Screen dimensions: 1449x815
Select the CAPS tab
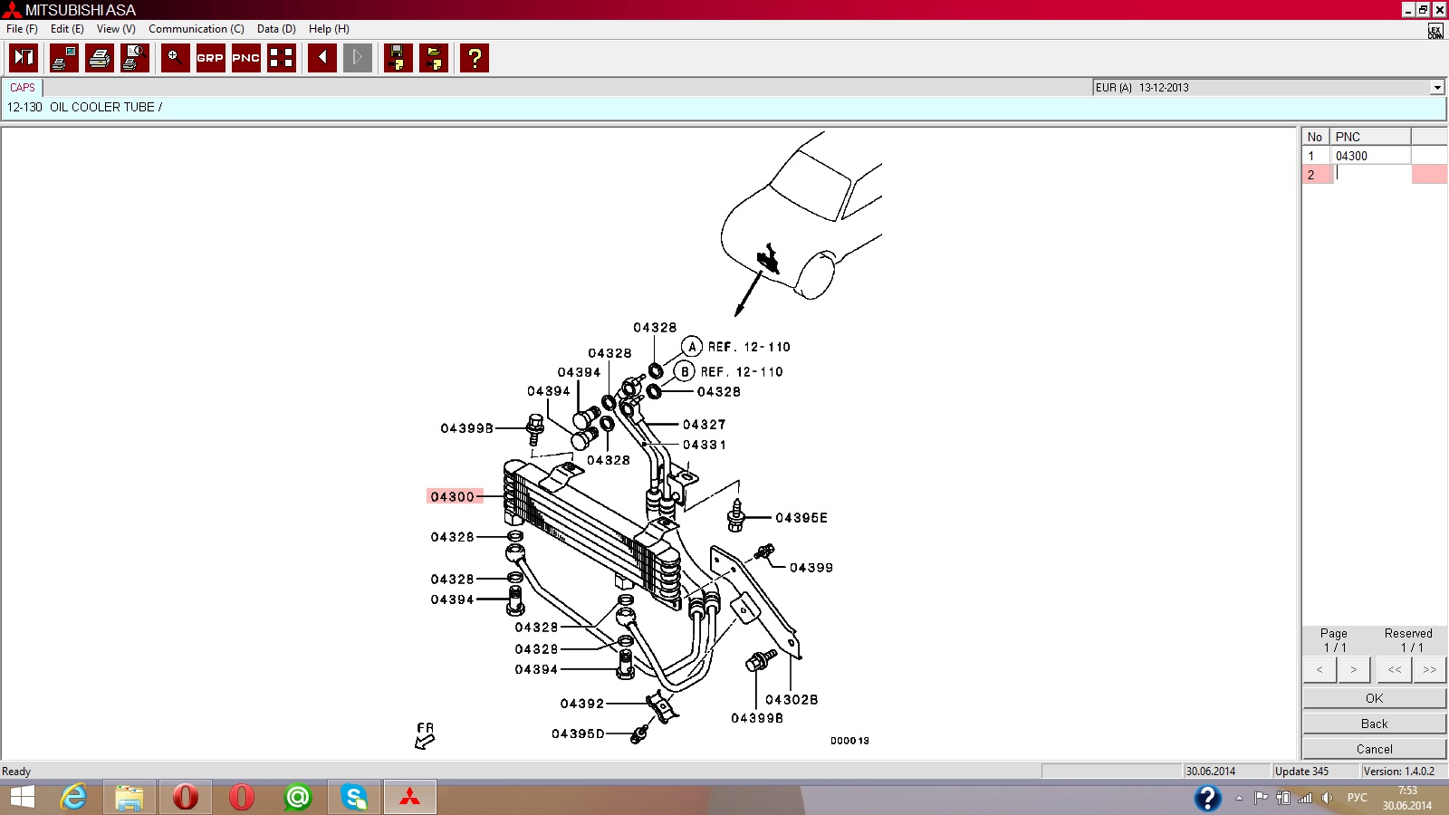(x=23, y=88)
